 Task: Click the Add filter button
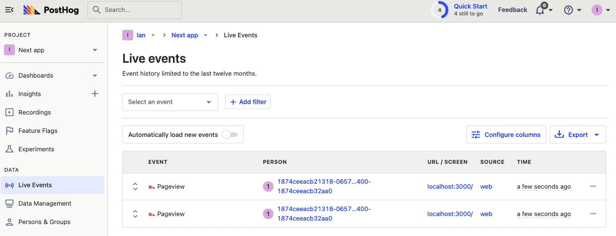pos(248,102)
